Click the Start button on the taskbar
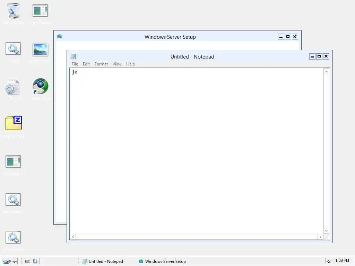The image size is (355, 266). (10, 261)
